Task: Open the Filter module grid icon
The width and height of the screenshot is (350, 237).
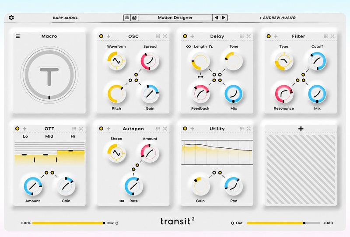Action: 325,36
